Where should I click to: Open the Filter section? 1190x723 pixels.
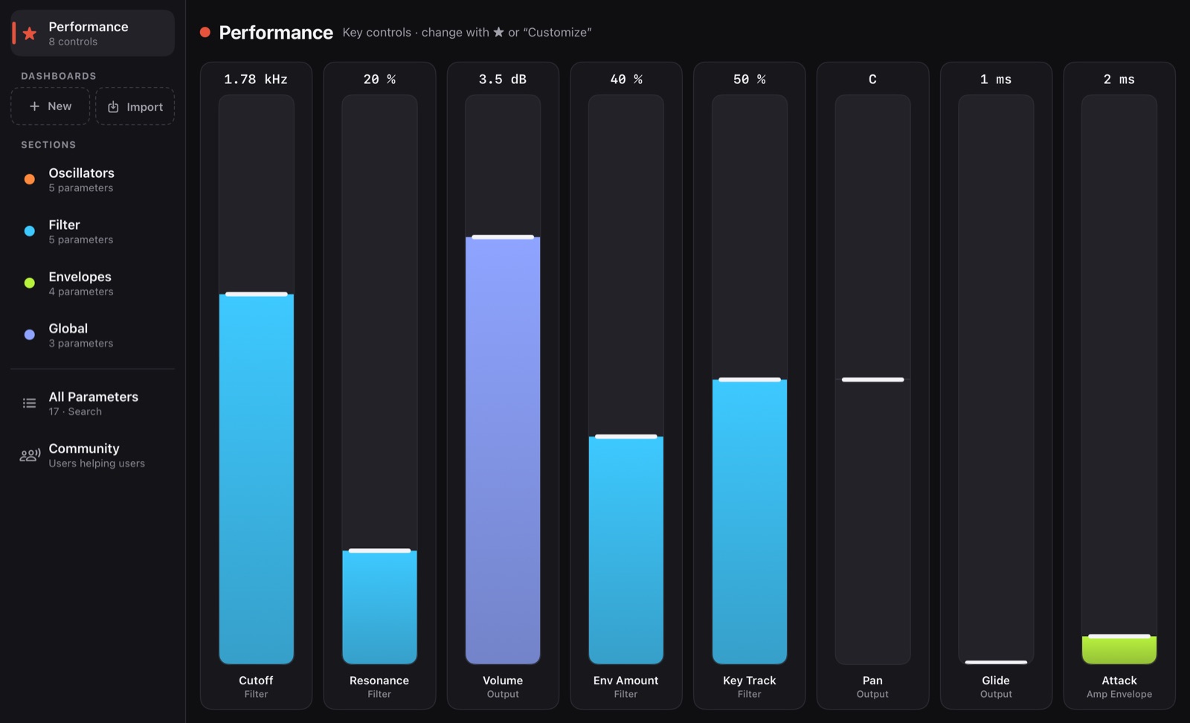pos(93,231)
